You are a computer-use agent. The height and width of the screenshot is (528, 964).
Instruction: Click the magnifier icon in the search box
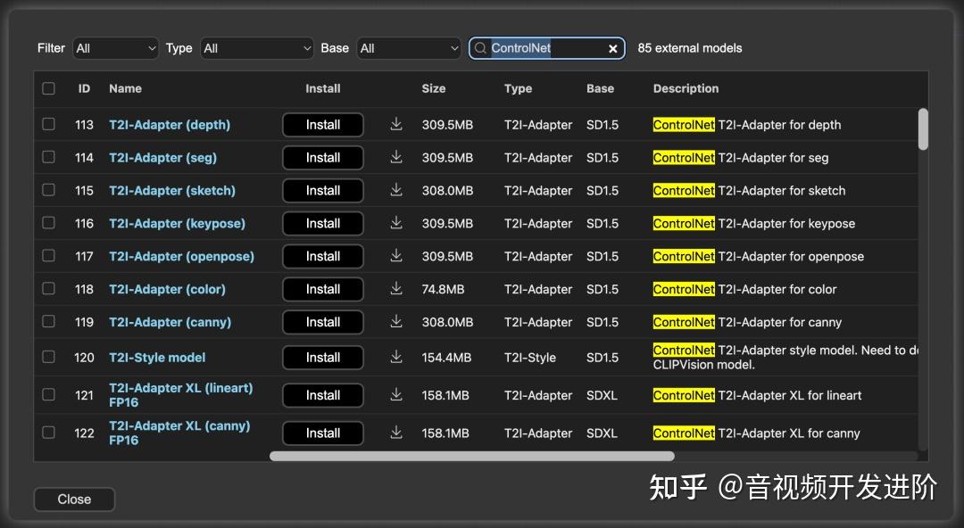point(481,48)
